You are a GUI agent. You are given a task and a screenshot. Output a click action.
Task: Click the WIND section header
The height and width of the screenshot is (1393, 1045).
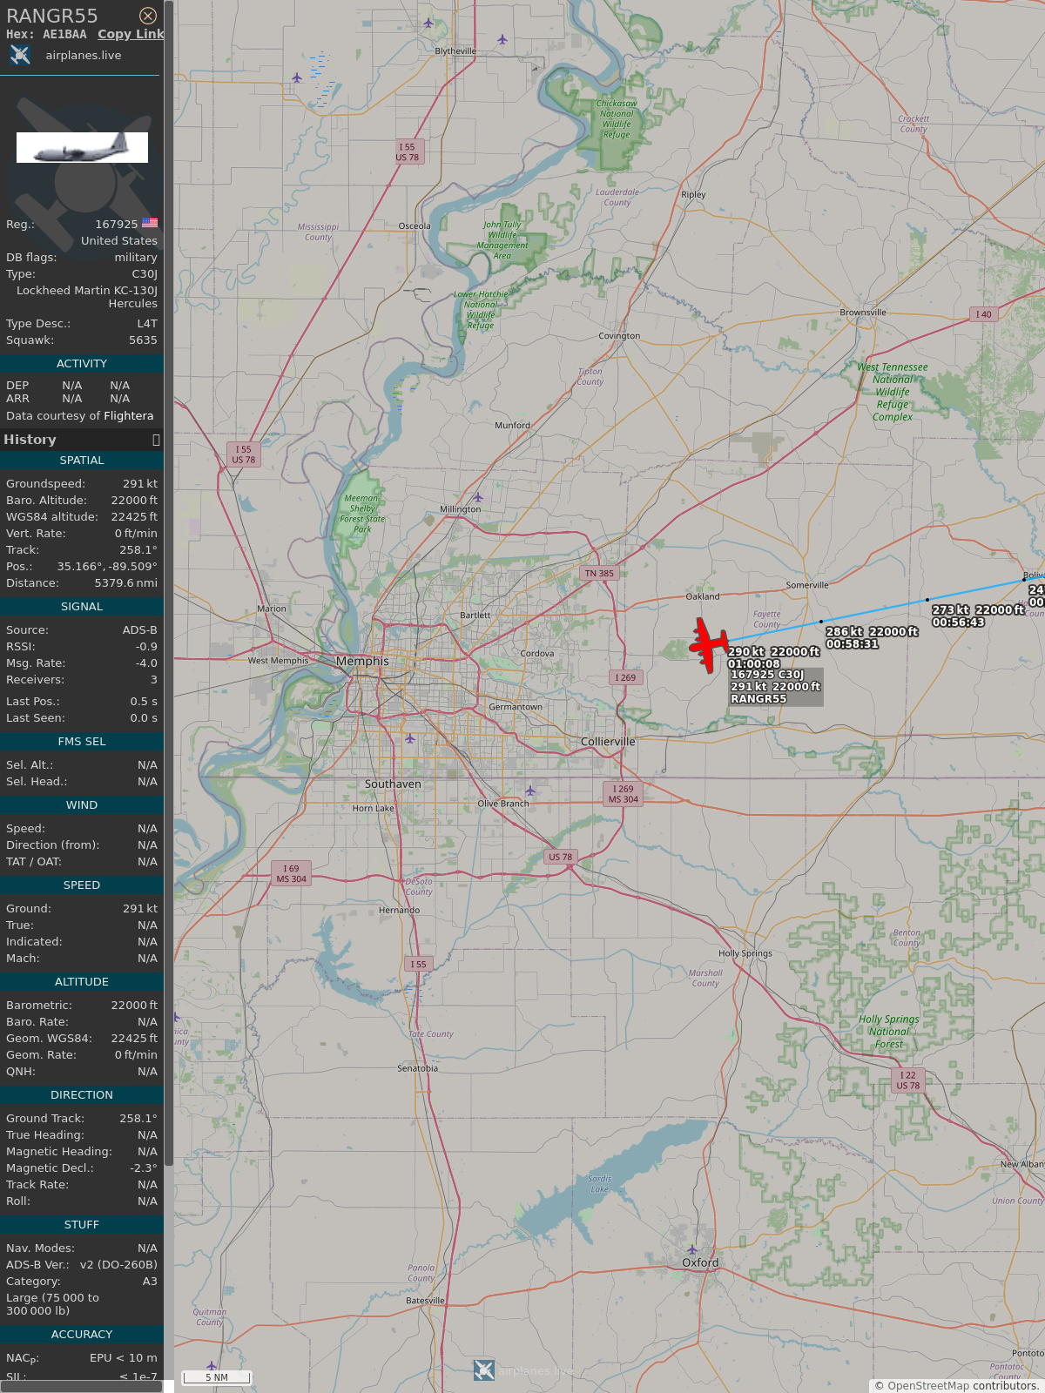tap(82, 805)
